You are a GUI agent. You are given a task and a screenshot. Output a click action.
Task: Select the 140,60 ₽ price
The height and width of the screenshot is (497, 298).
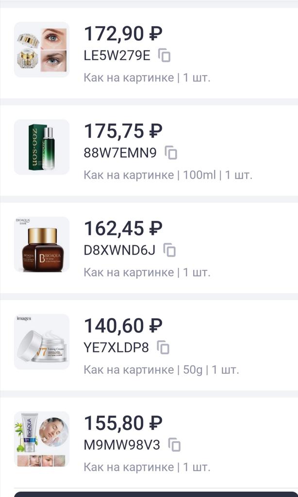(x=123, y=326)
